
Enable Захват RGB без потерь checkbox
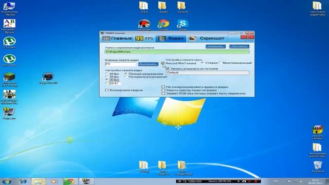click(x=163, y=94)
